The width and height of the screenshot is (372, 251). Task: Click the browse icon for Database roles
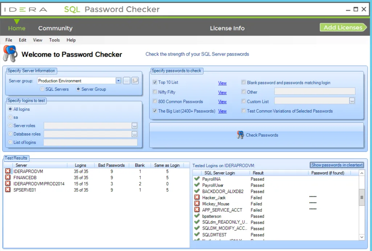(x=135, y=134)
